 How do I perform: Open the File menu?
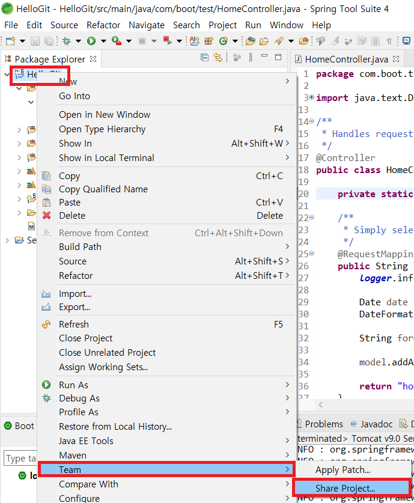11,25
